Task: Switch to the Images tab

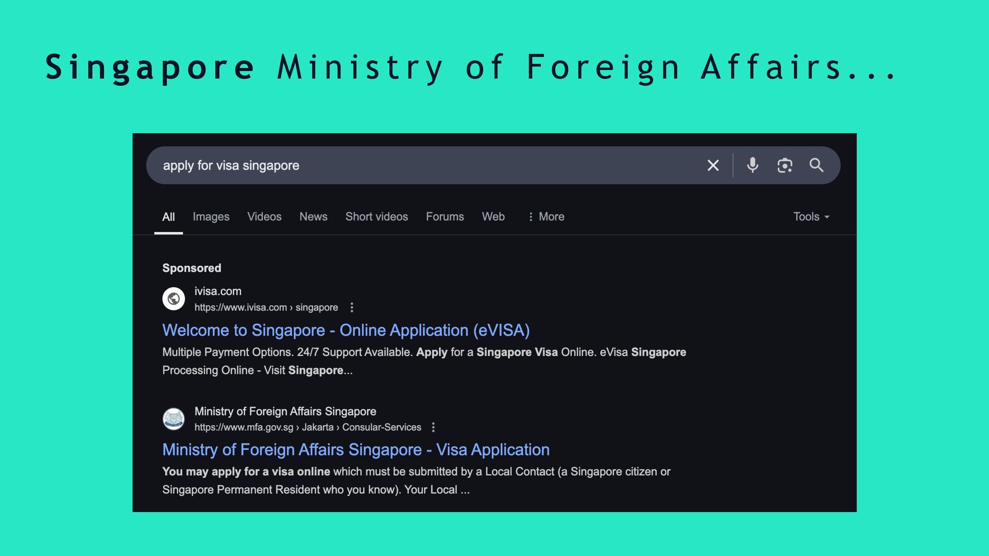Action: [x=211, y=217]
